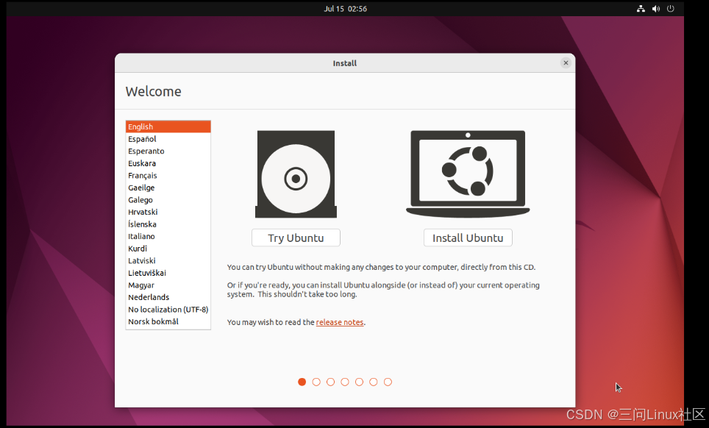Click the power icon in top bar
This screenshot has height=428, width=709.
tap(671, 9)
